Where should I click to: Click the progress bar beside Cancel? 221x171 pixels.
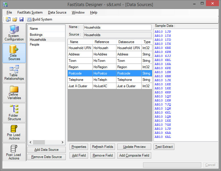point(172,165)
